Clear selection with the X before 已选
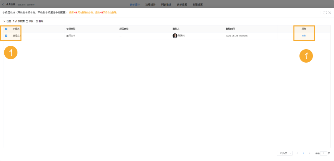 4,21
